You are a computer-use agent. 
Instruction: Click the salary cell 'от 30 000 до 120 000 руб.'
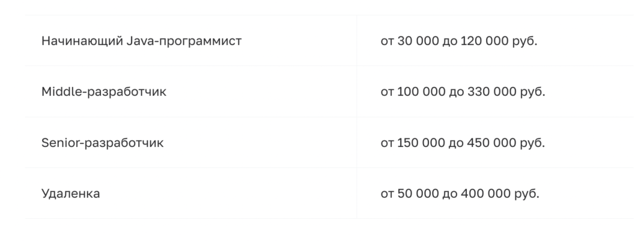coord(495,41)
